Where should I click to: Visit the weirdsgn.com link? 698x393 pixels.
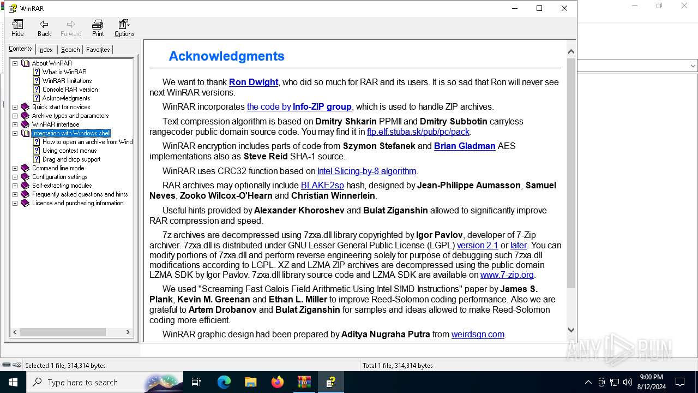pyautogui.click(x=478, y=334)
